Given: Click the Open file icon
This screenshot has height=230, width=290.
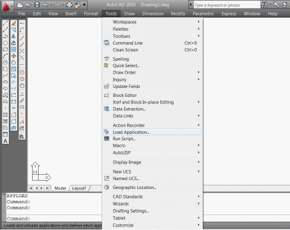Looking at the screenshot, I should 29,5.
